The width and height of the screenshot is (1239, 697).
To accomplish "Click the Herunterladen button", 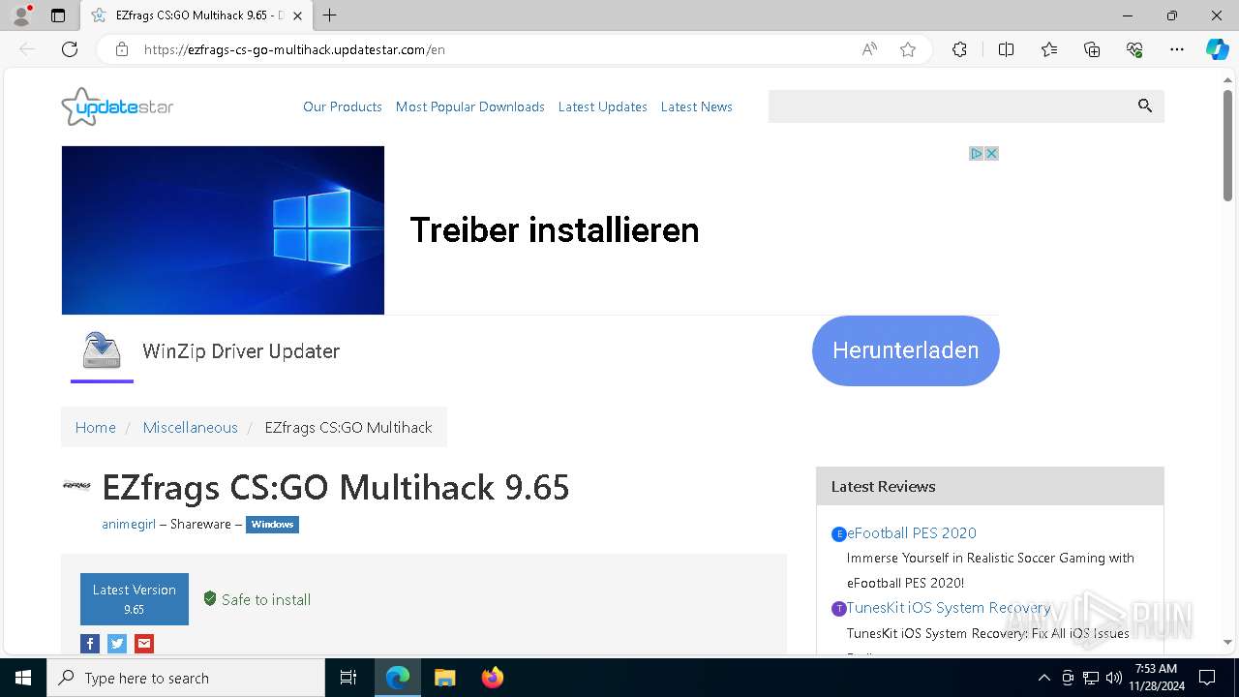I will (x=906, y=350).
